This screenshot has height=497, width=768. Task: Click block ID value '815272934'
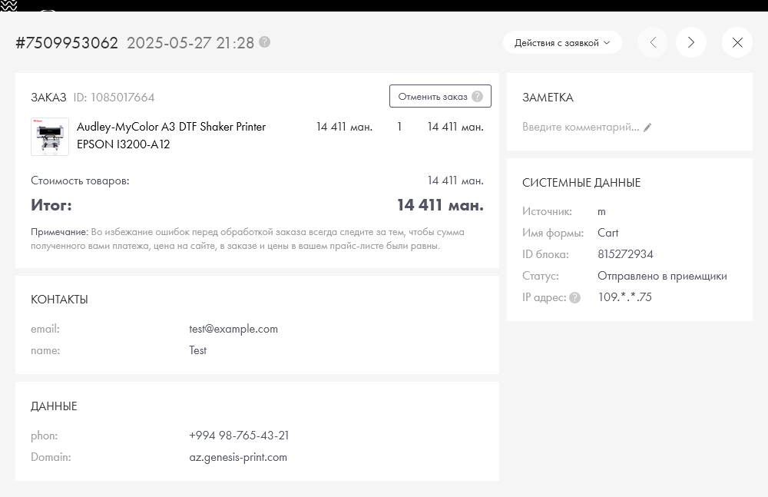(x=625, y=254)
